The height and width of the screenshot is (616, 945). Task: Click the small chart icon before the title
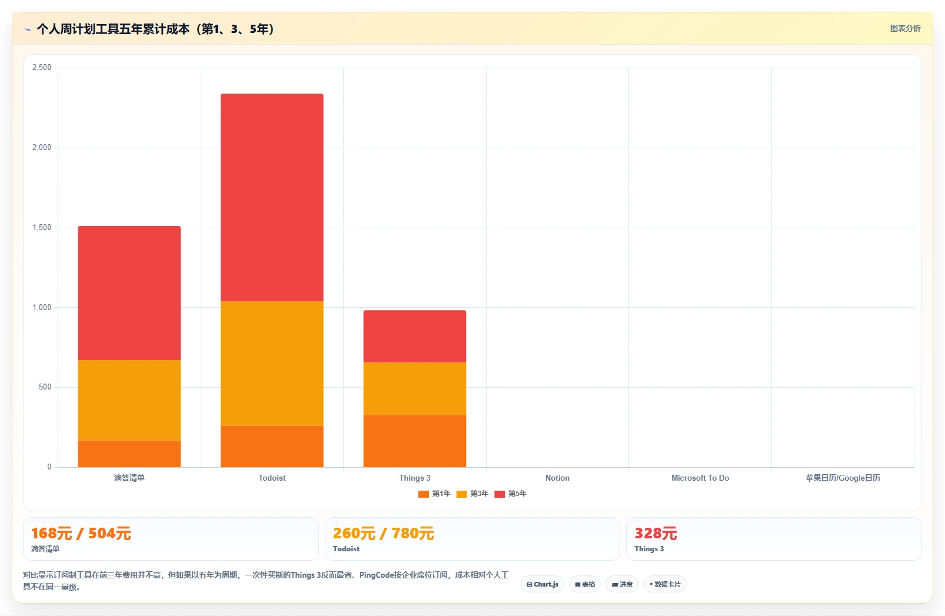[28, 29]
